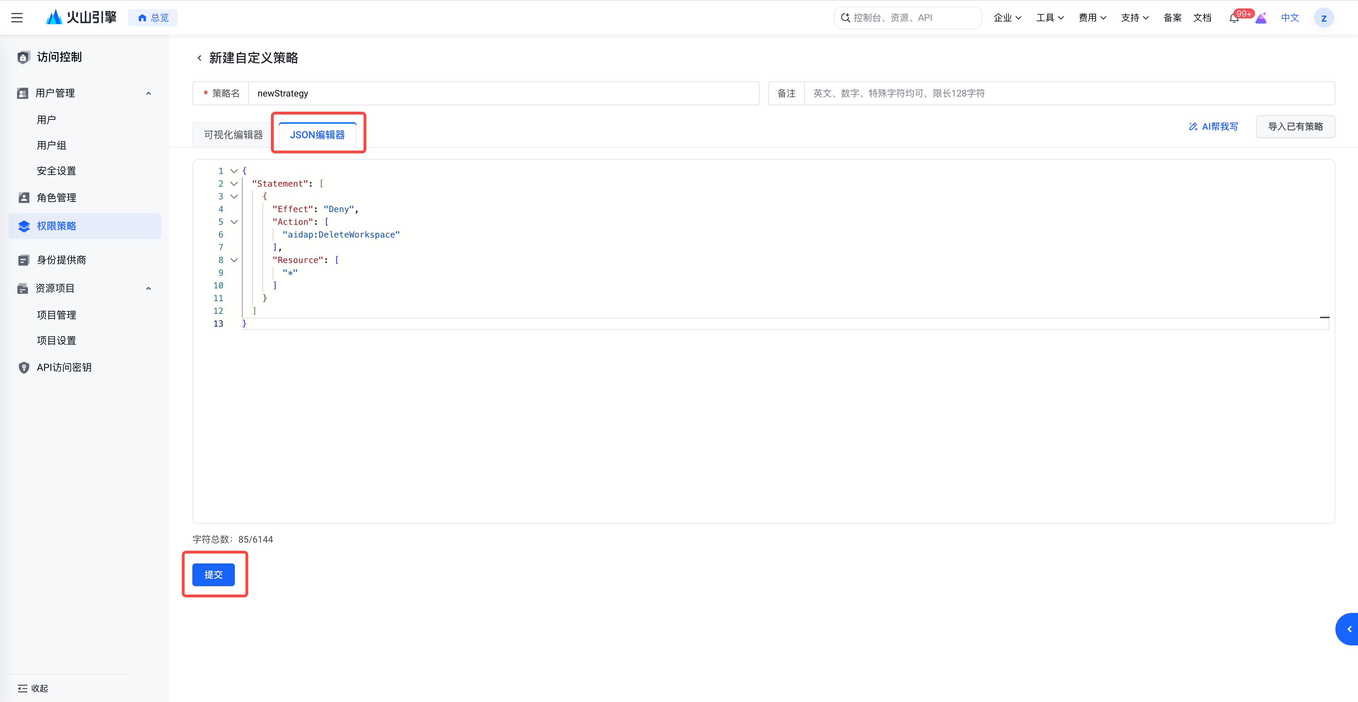Open the user avatar Z menu
This screenshot has height=702, width=1358.
(1324, 18)
